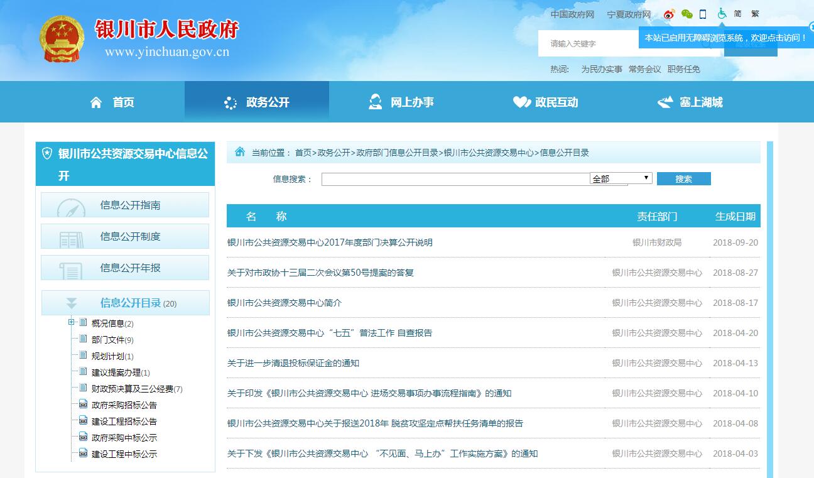Click the home icon beside 当前位置
814x478 pixels.
click(x=240, y=152)
